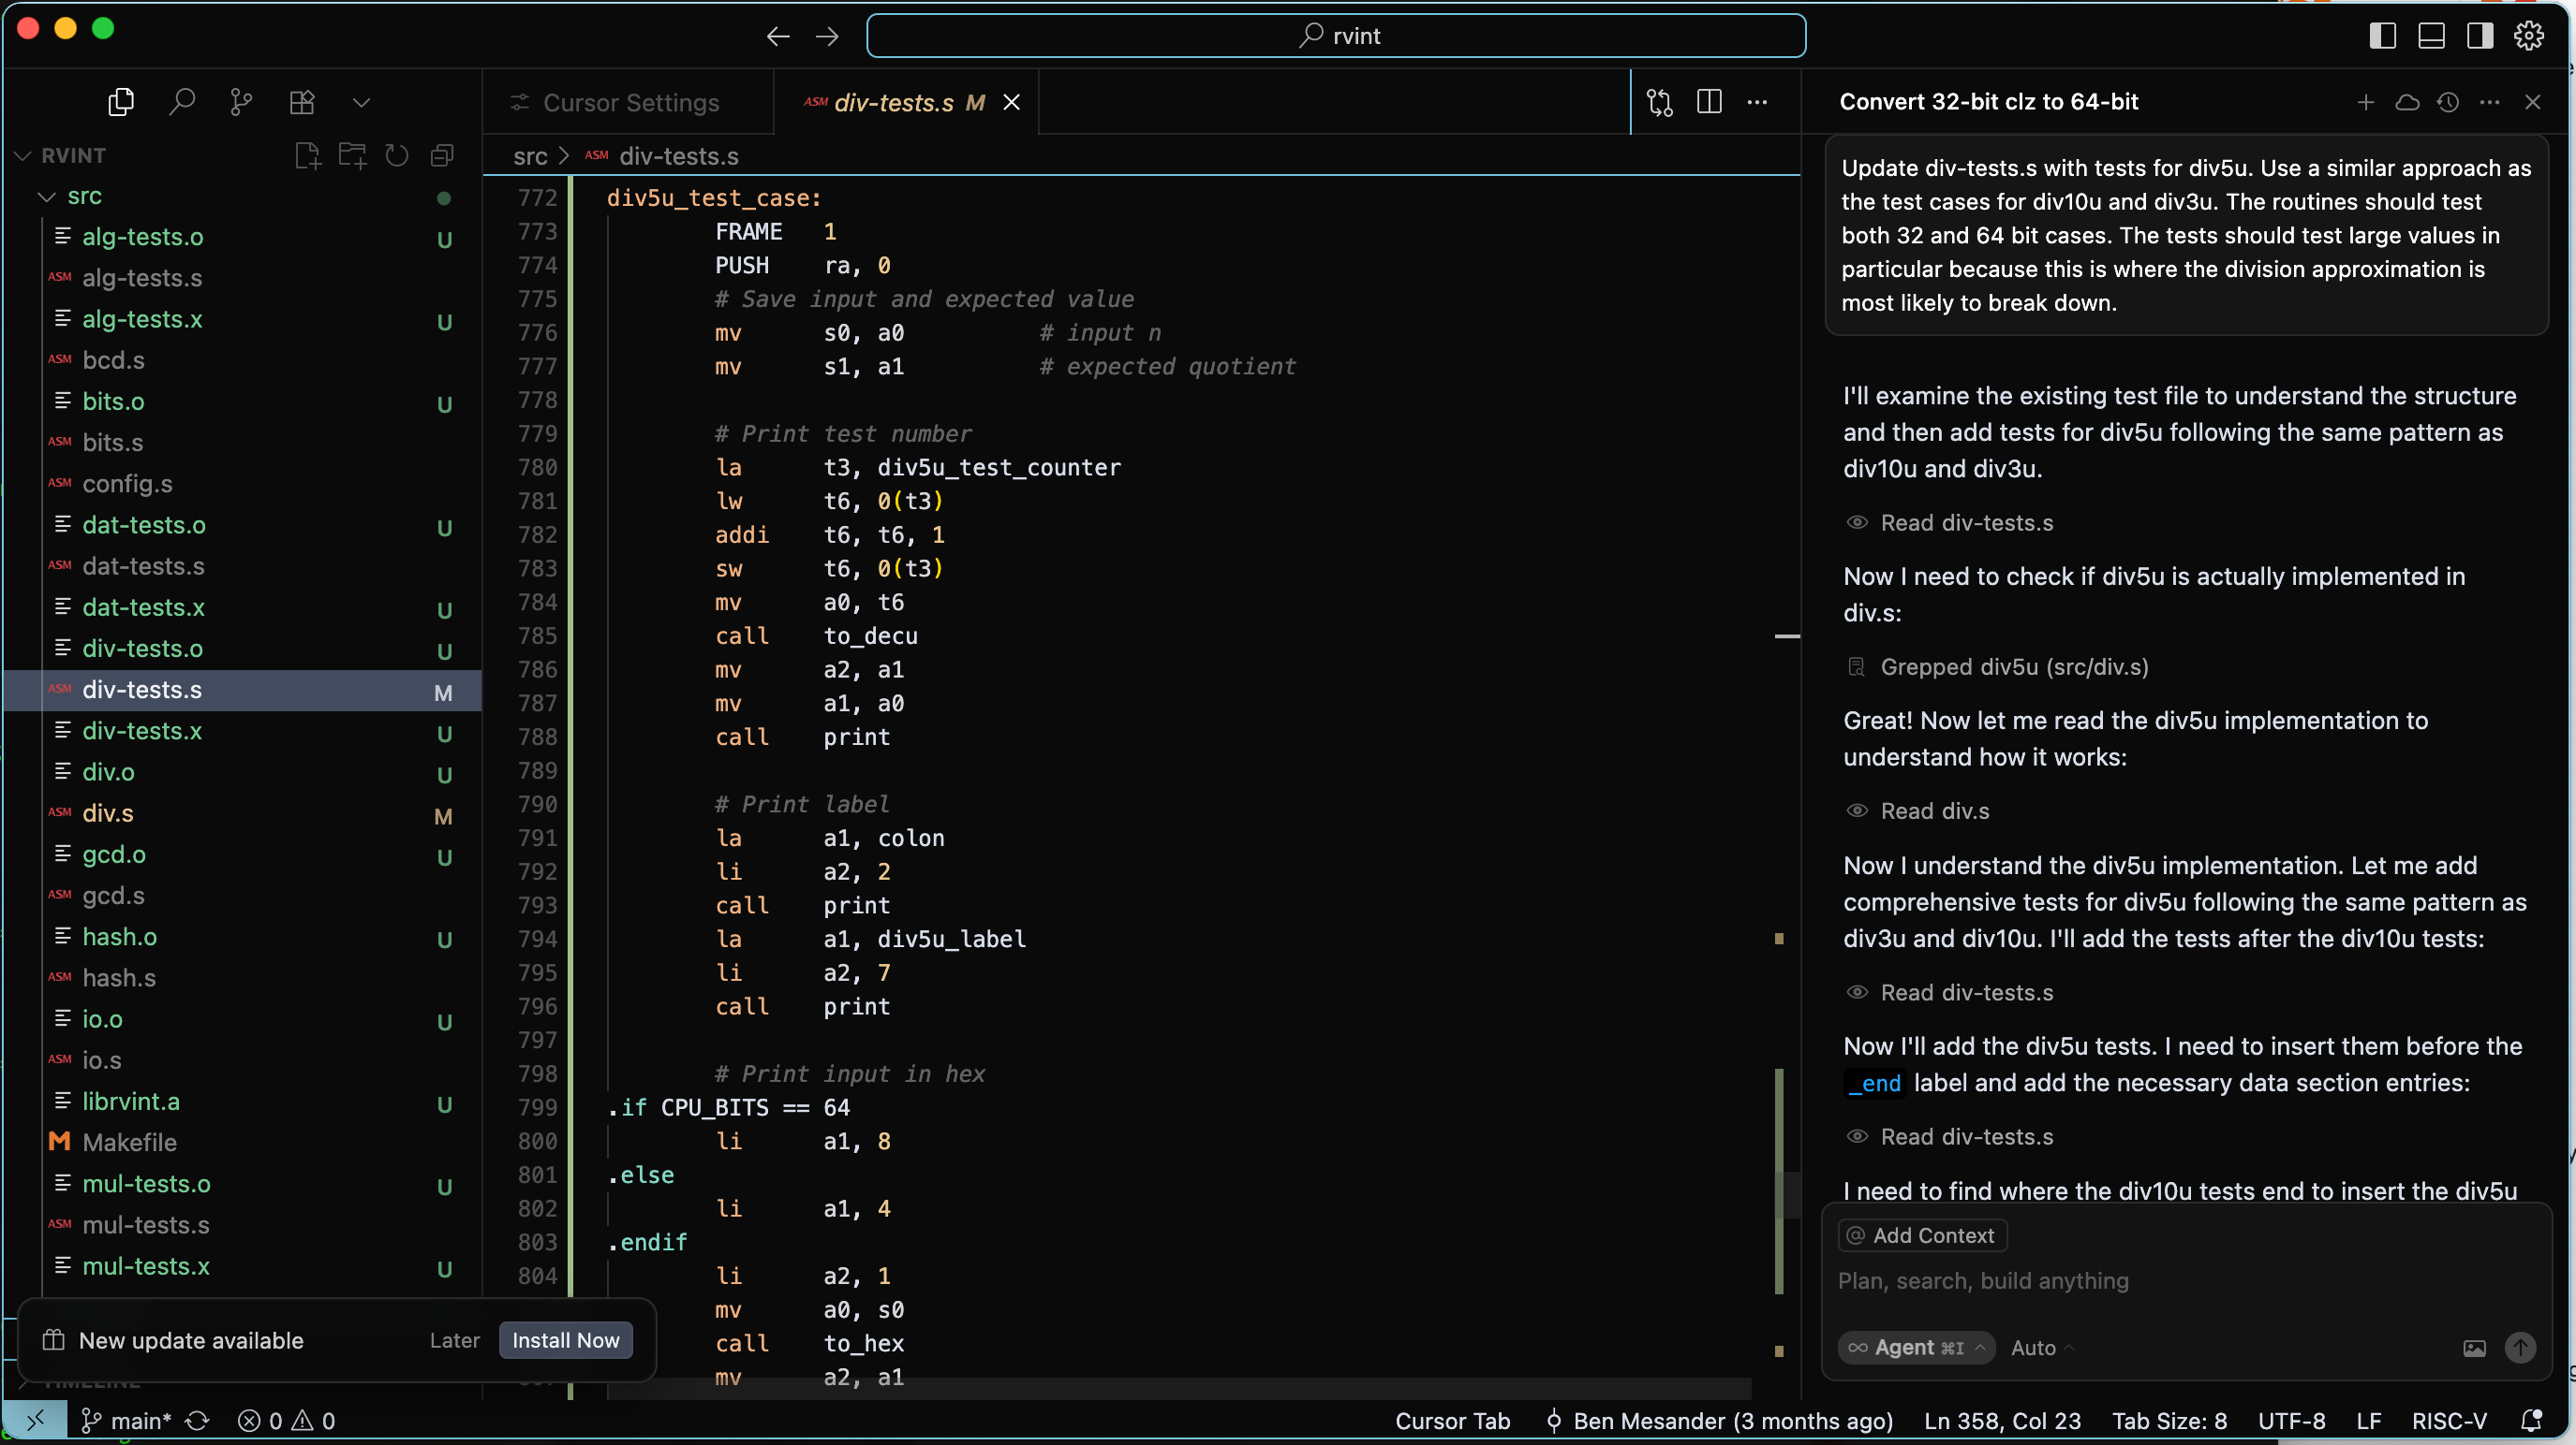Switch to the Cursor Settings tab

630,103
